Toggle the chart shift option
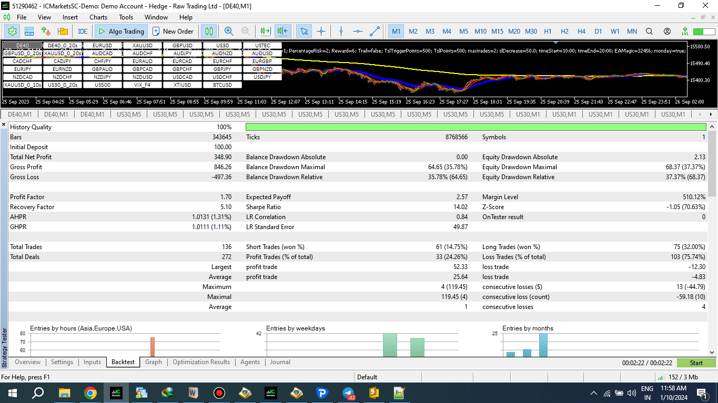Viewport: 718px width, 403px height. click(282, 31)
